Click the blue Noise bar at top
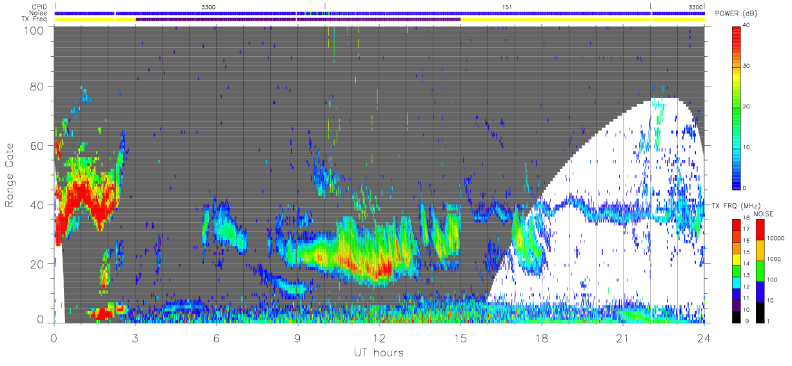Screen dimensions: 792x366 pos(379,13)
